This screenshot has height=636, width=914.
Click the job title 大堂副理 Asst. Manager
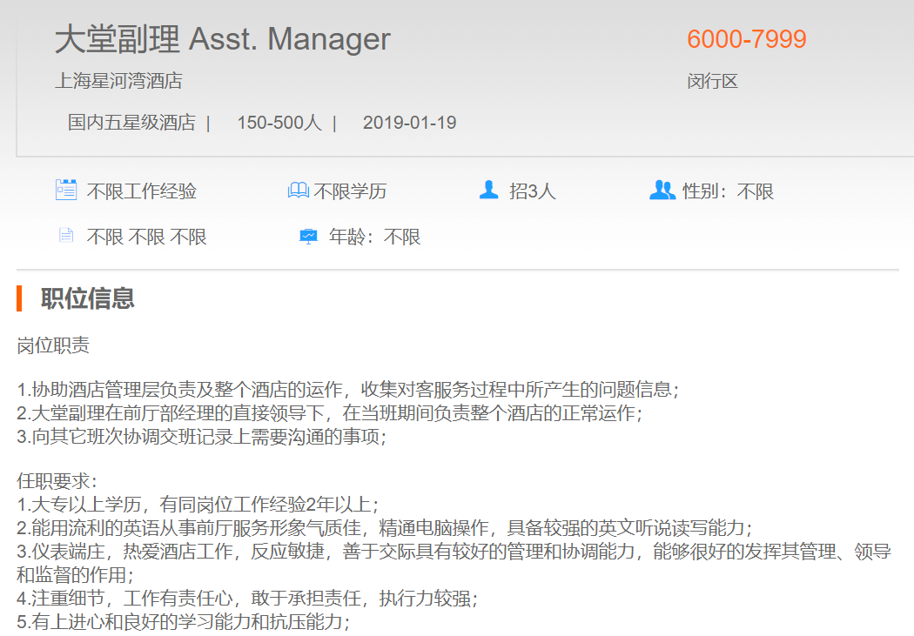click(223, 39)
